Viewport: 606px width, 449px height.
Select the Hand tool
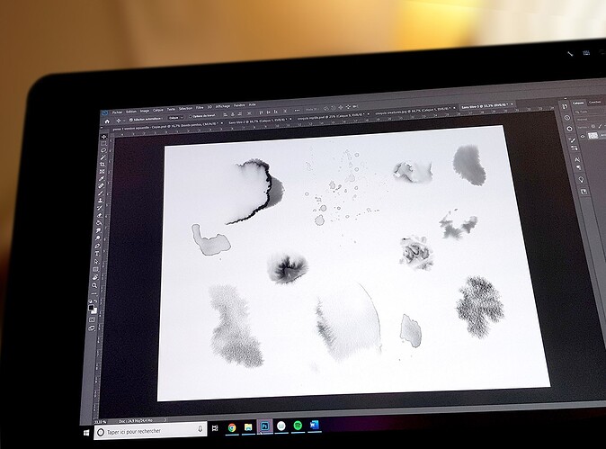click(x=95, y=277)
